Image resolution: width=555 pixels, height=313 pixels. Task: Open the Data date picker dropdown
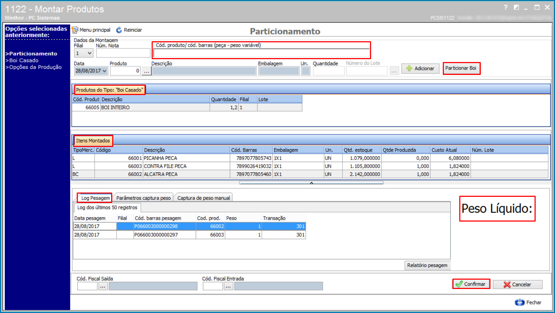click(105, 71)
